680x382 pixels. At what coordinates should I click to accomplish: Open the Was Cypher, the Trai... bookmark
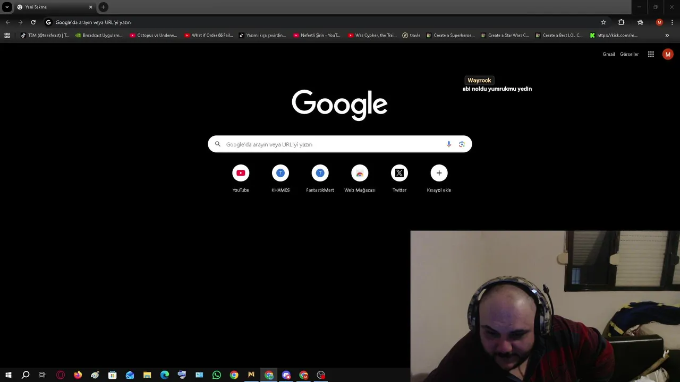[x=372, y=36]
